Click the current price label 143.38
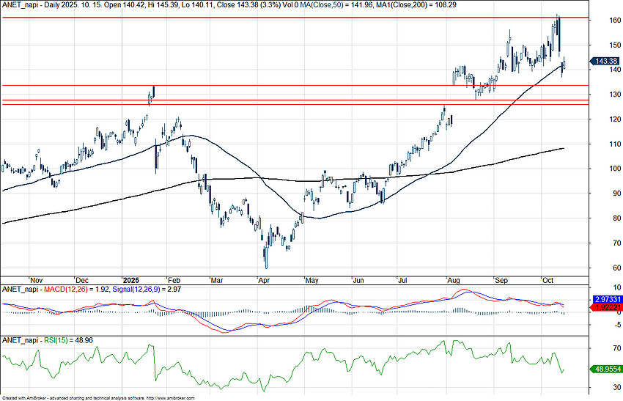Image resolution: width=623 pixels, height=401 pixels. (x=607, y=62)
